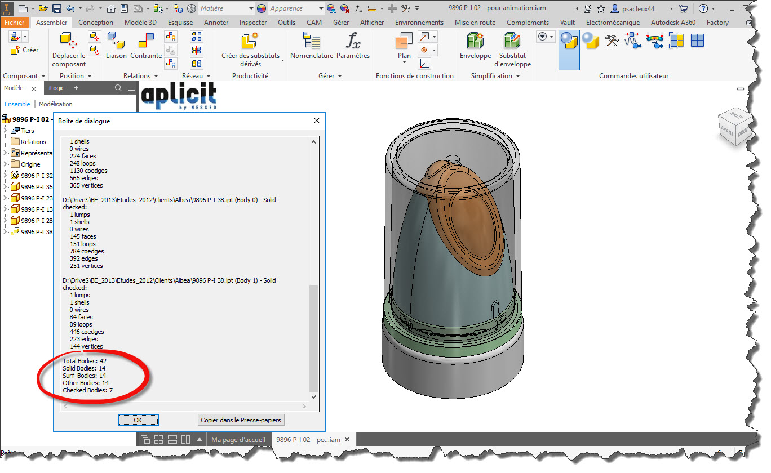Screen dimensions: 771x473
Task: Click the Enveloppe simplification icon
Action: 476,42
